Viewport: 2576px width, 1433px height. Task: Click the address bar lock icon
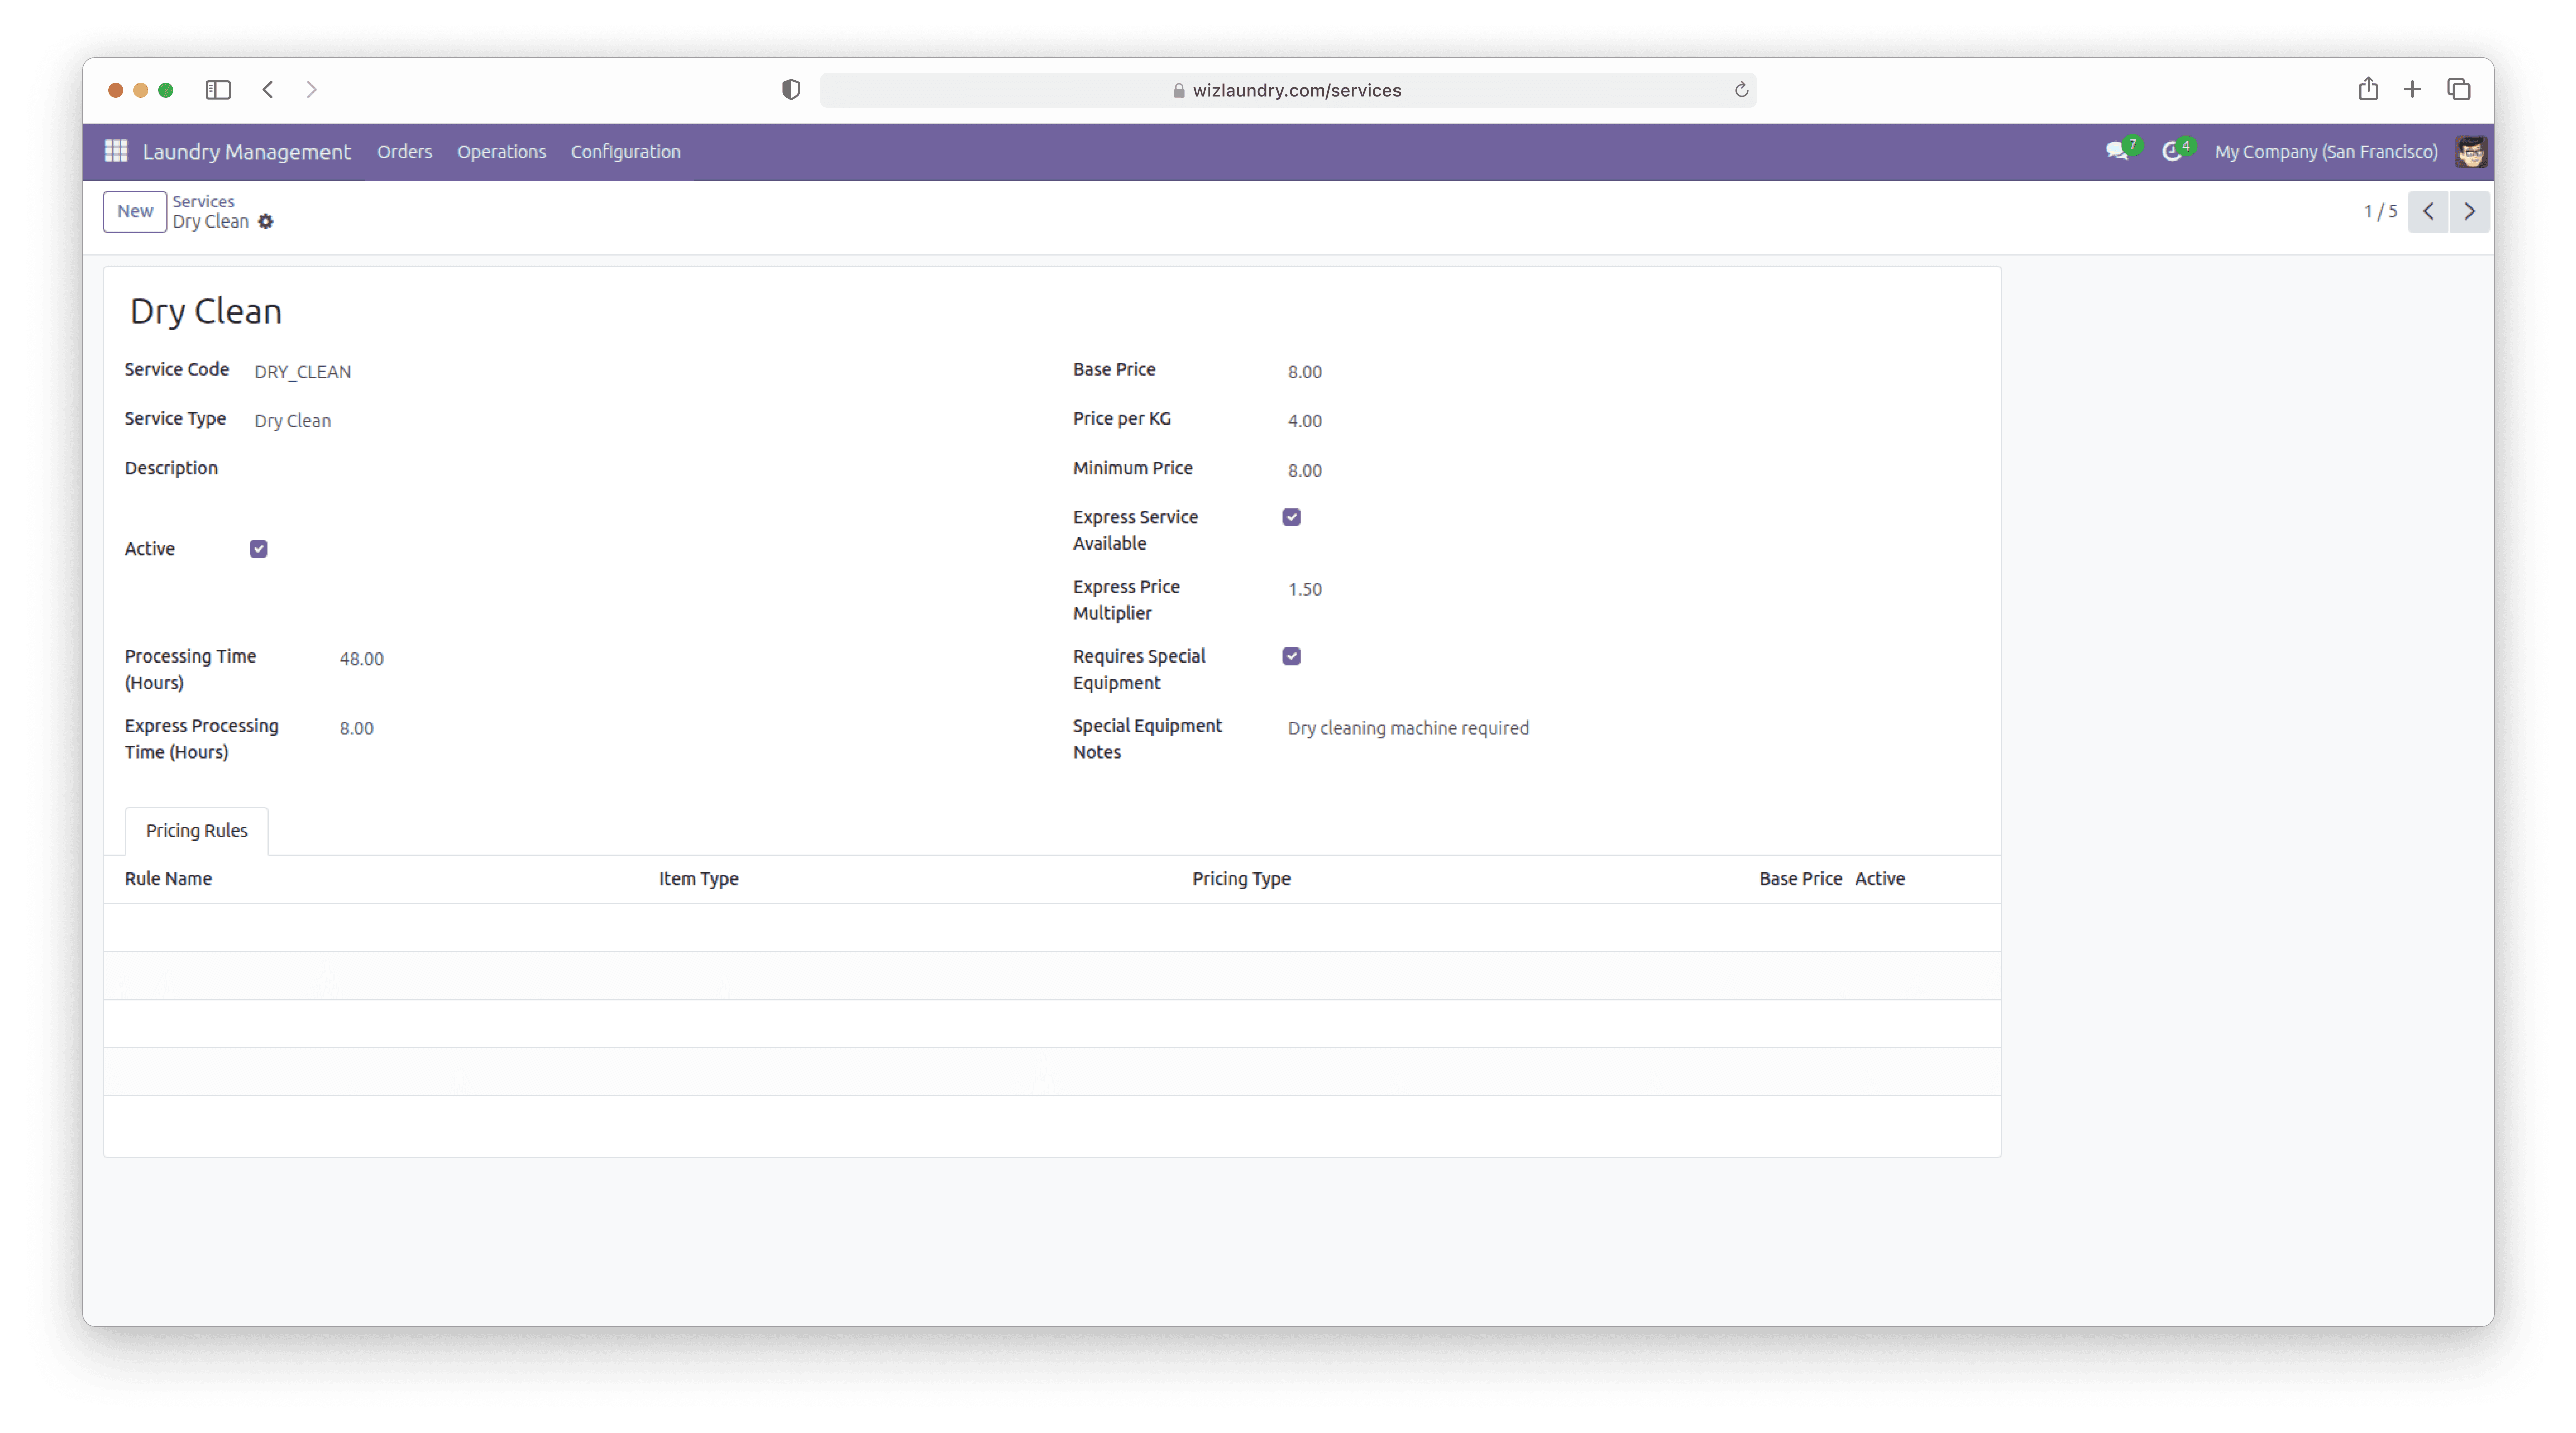point(1179,91)
